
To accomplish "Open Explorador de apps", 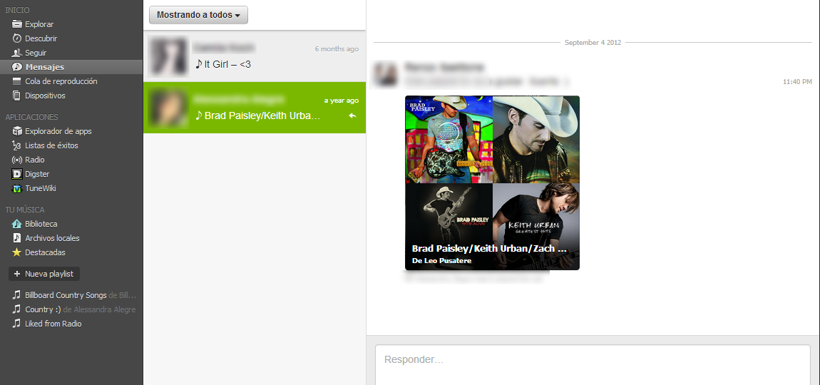I will point(58,131).
